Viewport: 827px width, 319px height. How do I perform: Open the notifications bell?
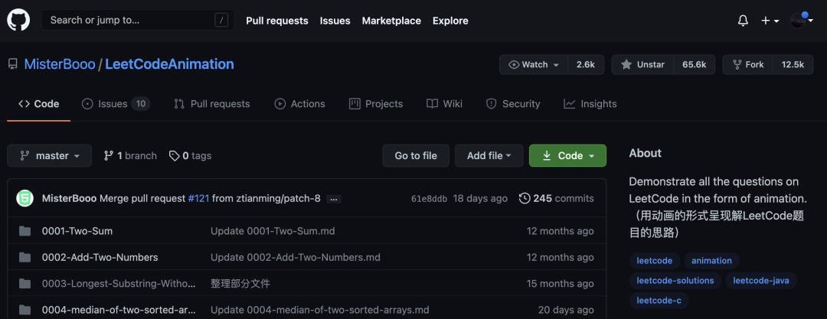(x=743, y=21)
